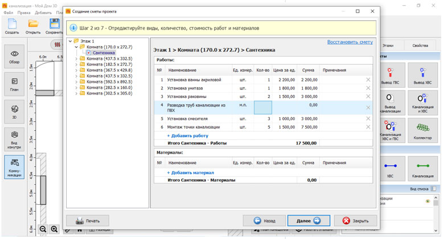Click the Добавить работу link
Screen dimensions: 444x239
(x=187, y=136)
